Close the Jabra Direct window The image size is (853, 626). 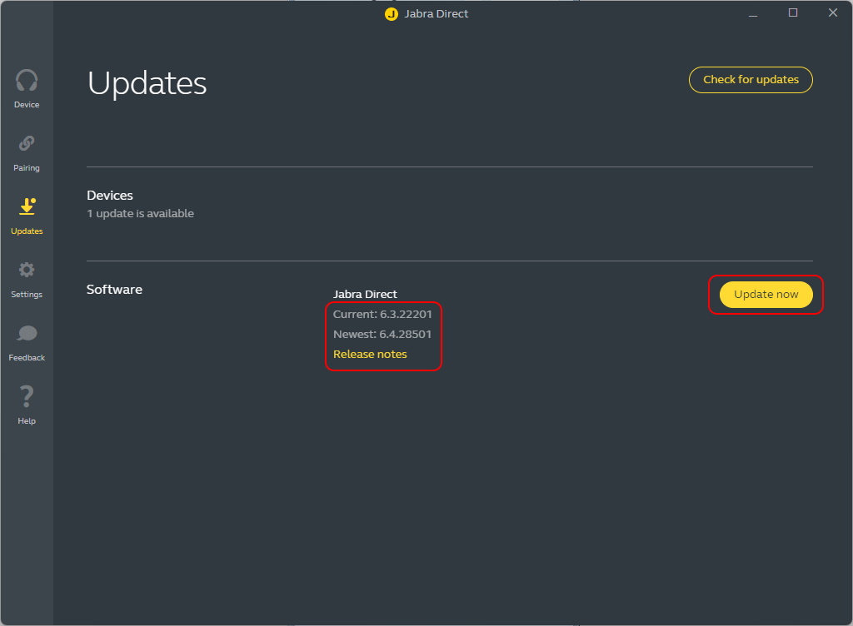[x=833, y=13]
